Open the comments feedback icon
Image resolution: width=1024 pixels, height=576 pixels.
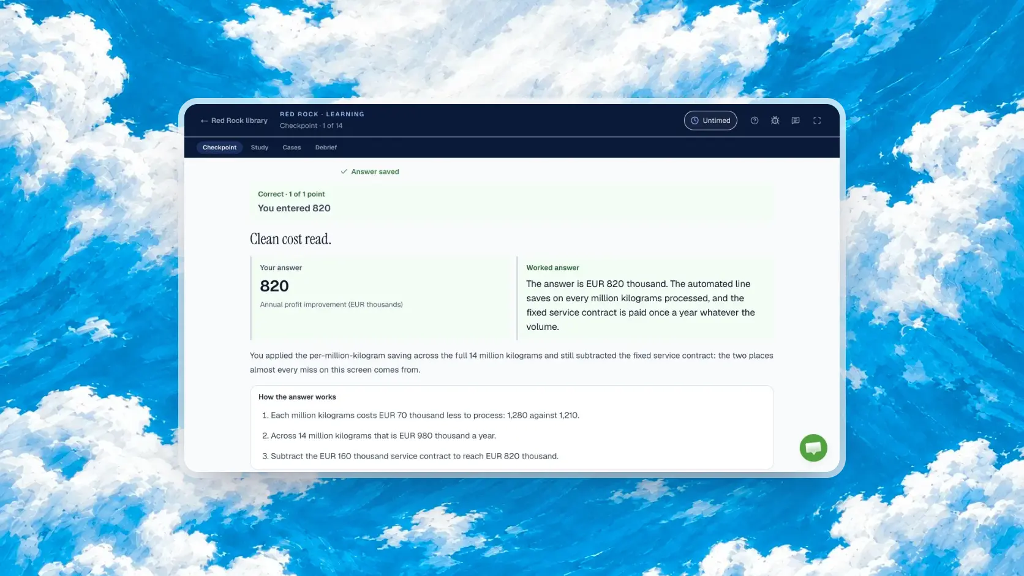(796, 121)
